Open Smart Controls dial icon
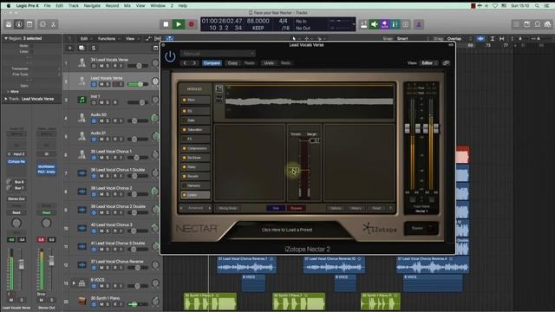 (42, 24)
